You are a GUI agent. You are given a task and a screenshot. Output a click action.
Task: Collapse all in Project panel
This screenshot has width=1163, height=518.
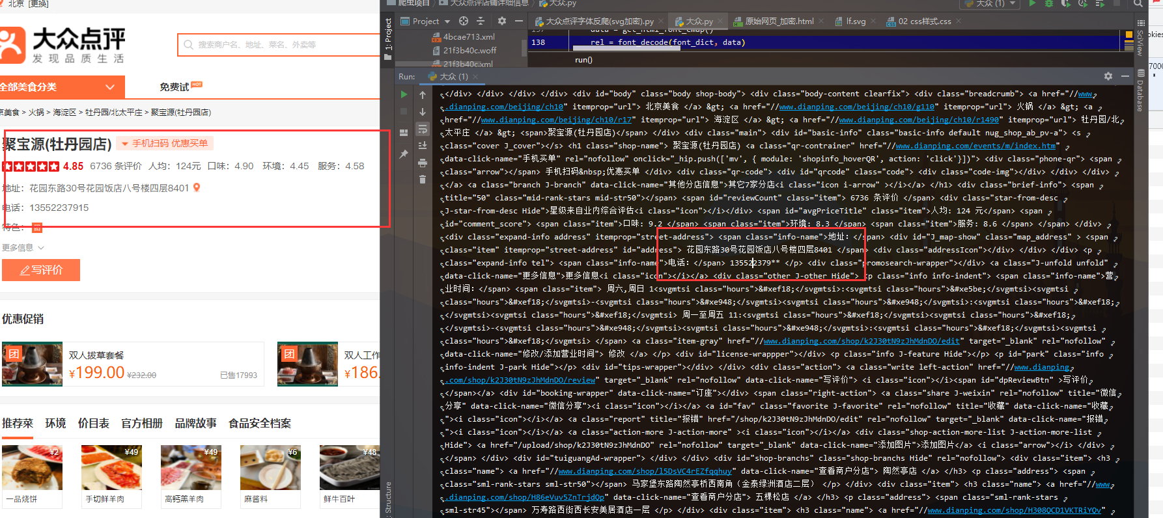pos(481,21)
